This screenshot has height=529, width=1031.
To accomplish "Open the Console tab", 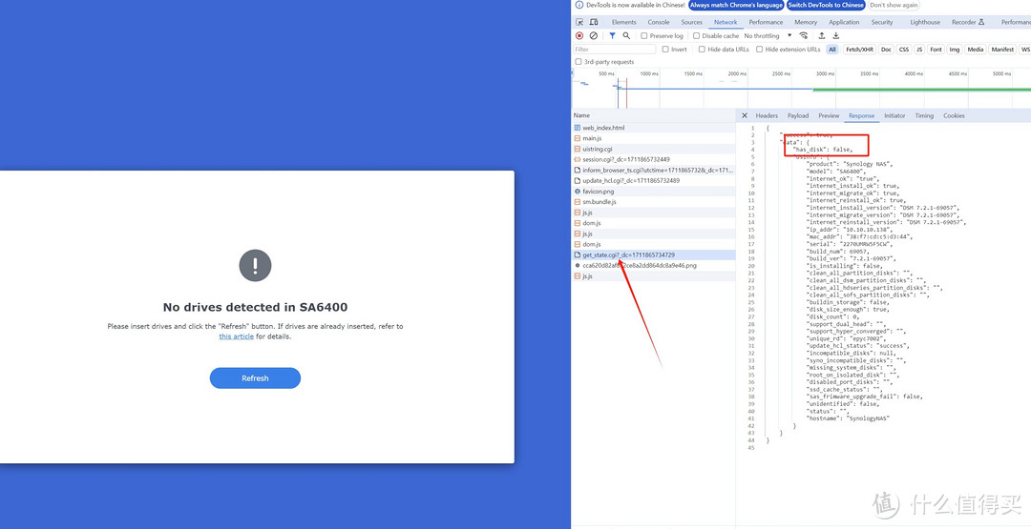I will [658, 22].
